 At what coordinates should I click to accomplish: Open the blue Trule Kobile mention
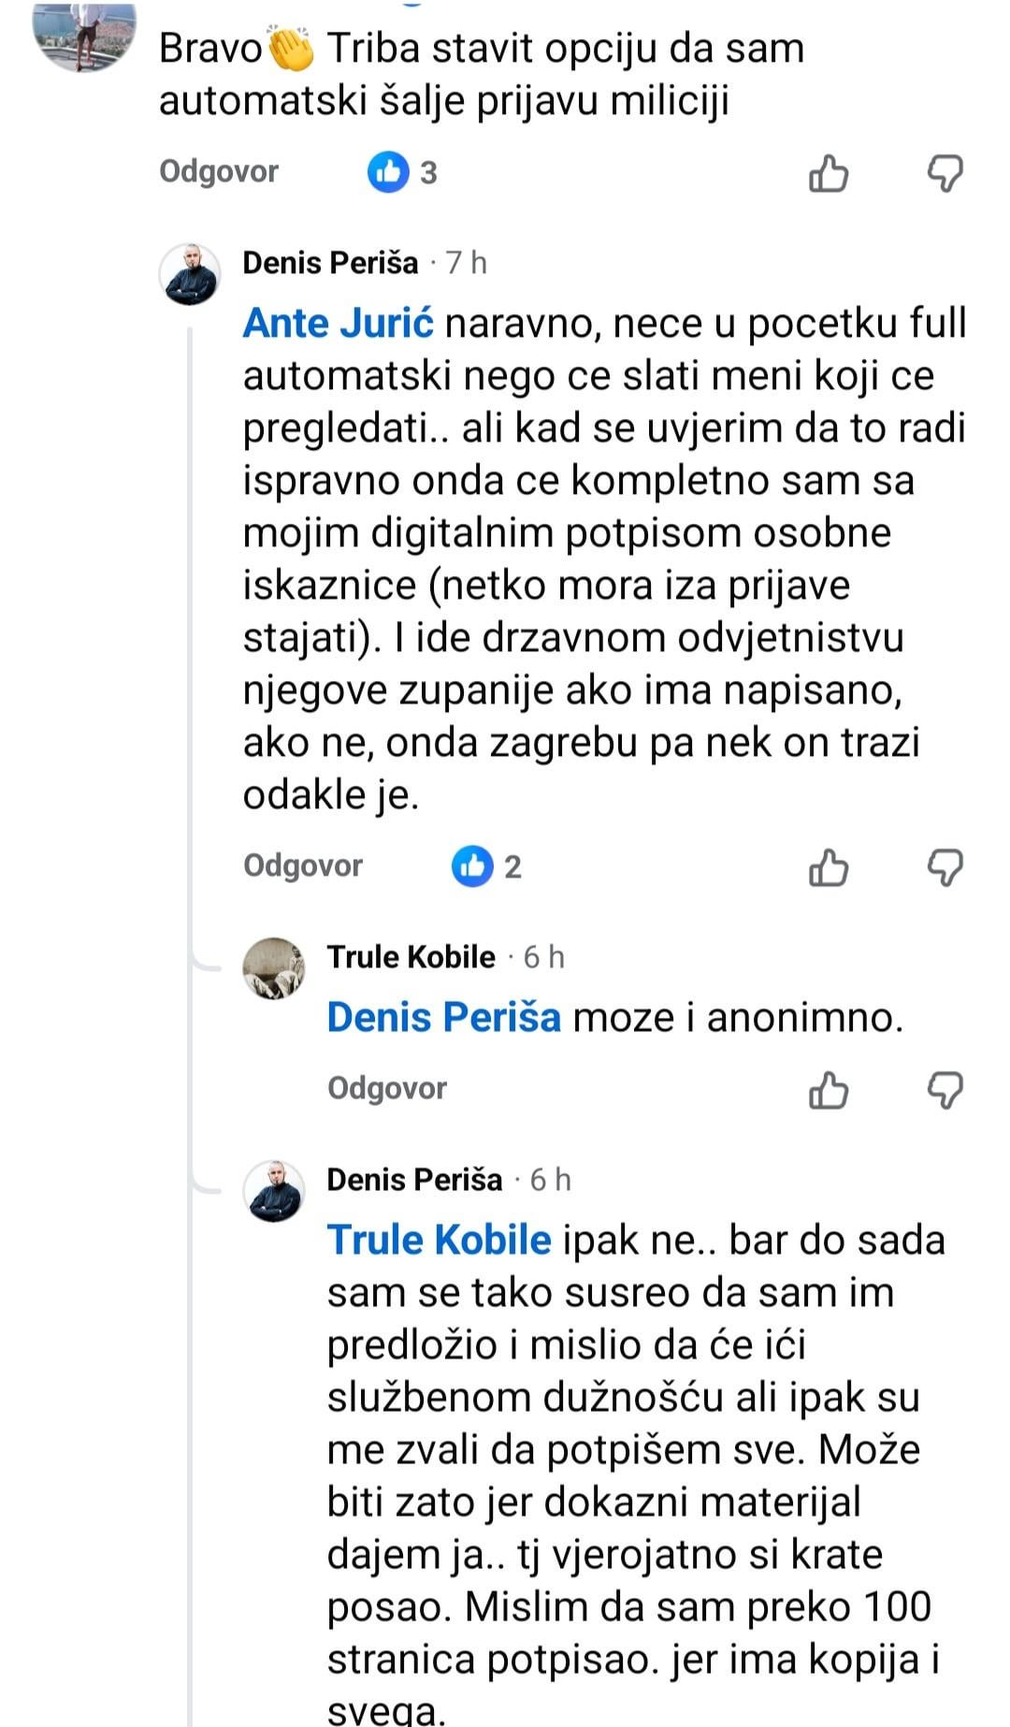439,1240
